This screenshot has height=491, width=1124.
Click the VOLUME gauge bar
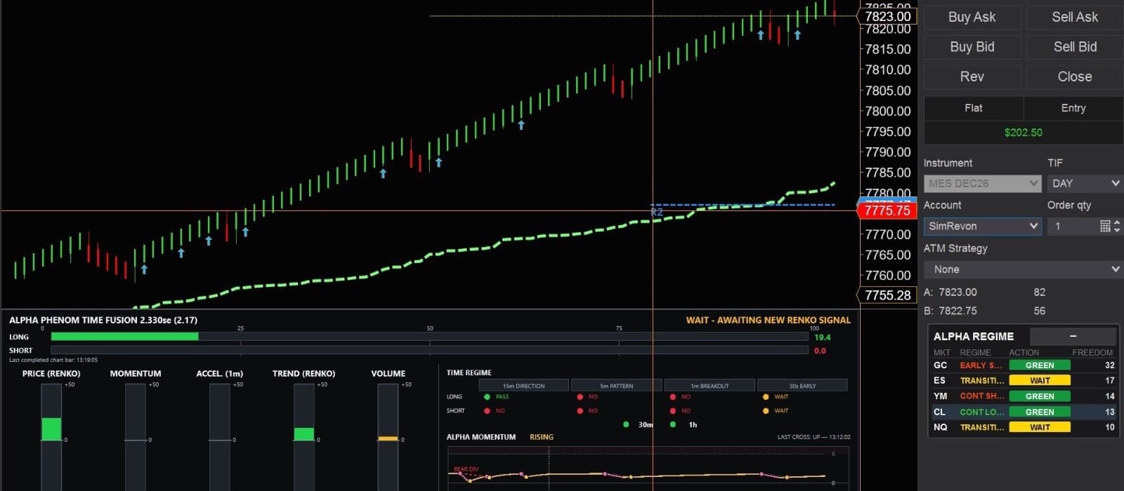coord(388,436)
